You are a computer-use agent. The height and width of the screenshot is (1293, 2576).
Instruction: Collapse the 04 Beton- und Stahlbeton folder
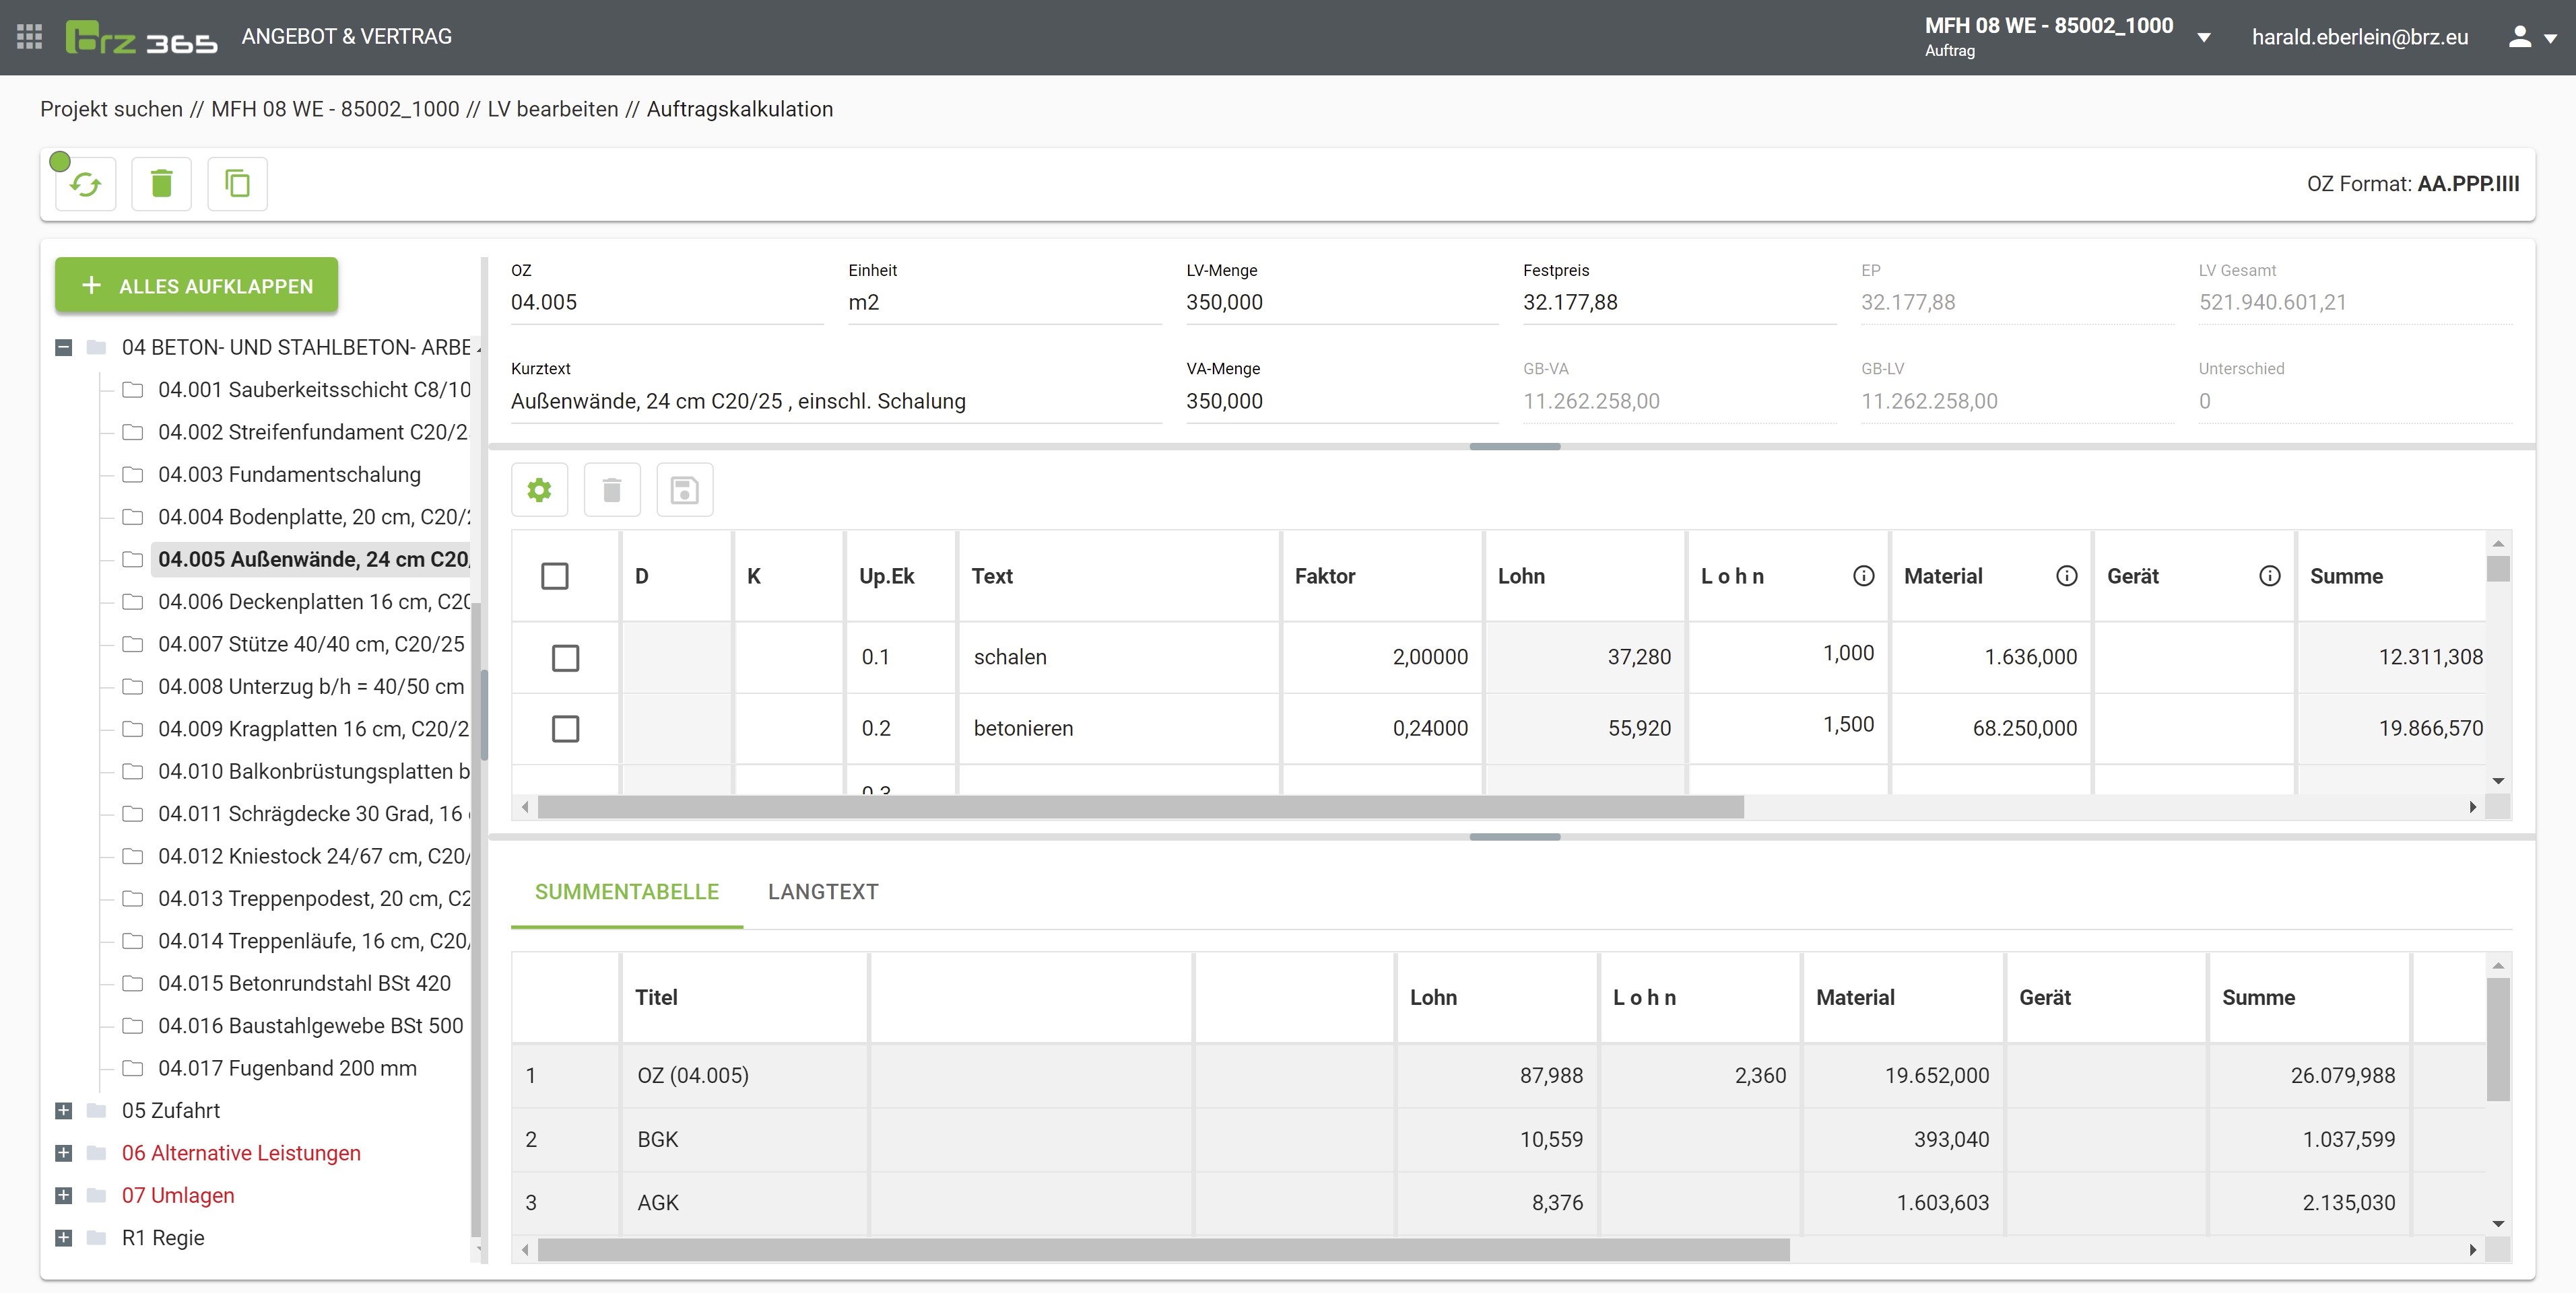[64, 348]
